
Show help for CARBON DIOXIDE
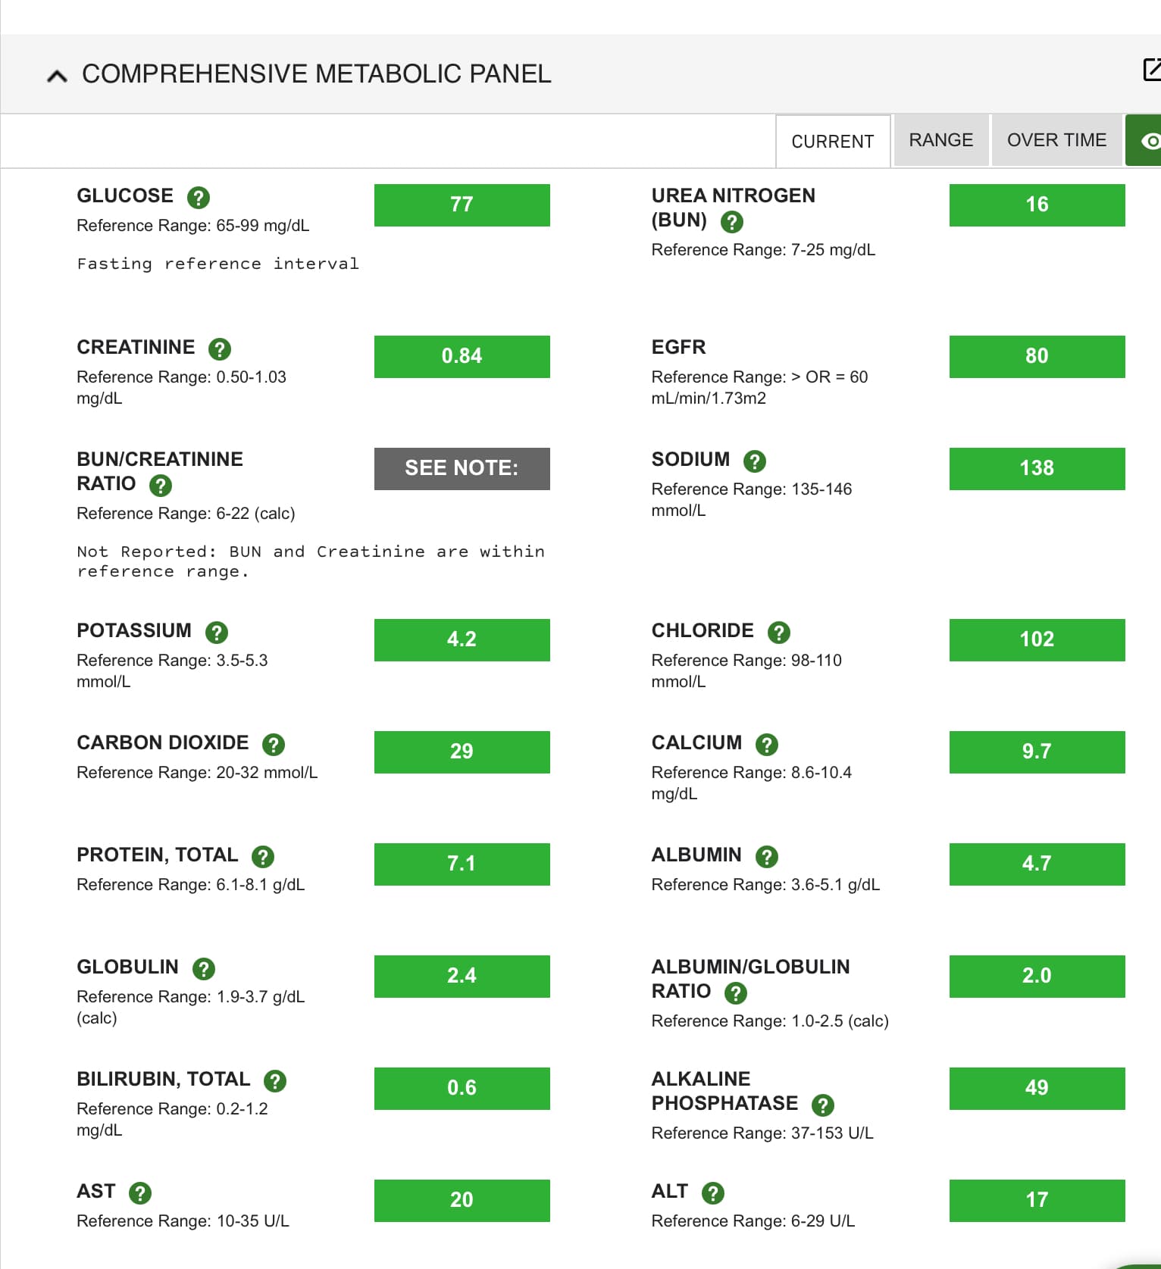click(x=274, y=745)
